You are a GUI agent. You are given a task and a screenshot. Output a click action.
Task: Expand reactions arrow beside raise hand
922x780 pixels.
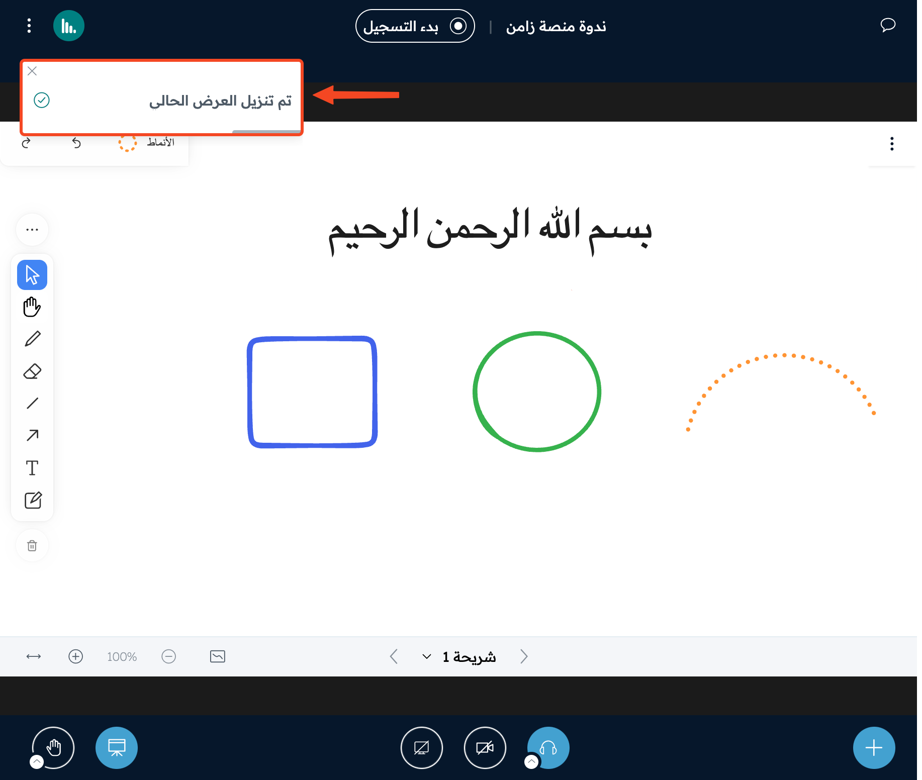coord(37,762)
